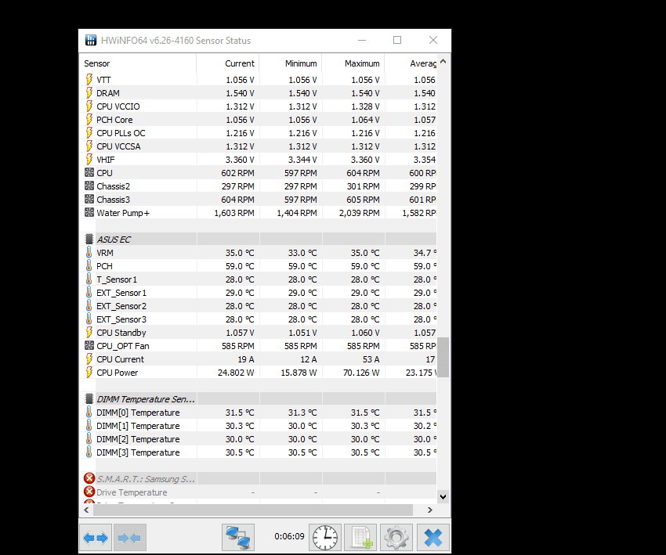
Task: Click the collapse columns inward arrows button
Action: point(129,538)
